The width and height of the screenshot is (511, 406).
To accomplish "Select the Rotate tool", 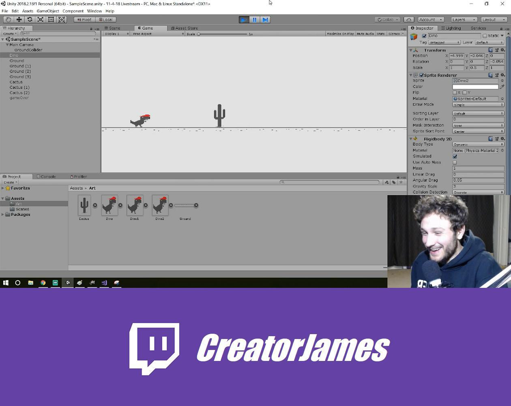I will pos(30,19).
